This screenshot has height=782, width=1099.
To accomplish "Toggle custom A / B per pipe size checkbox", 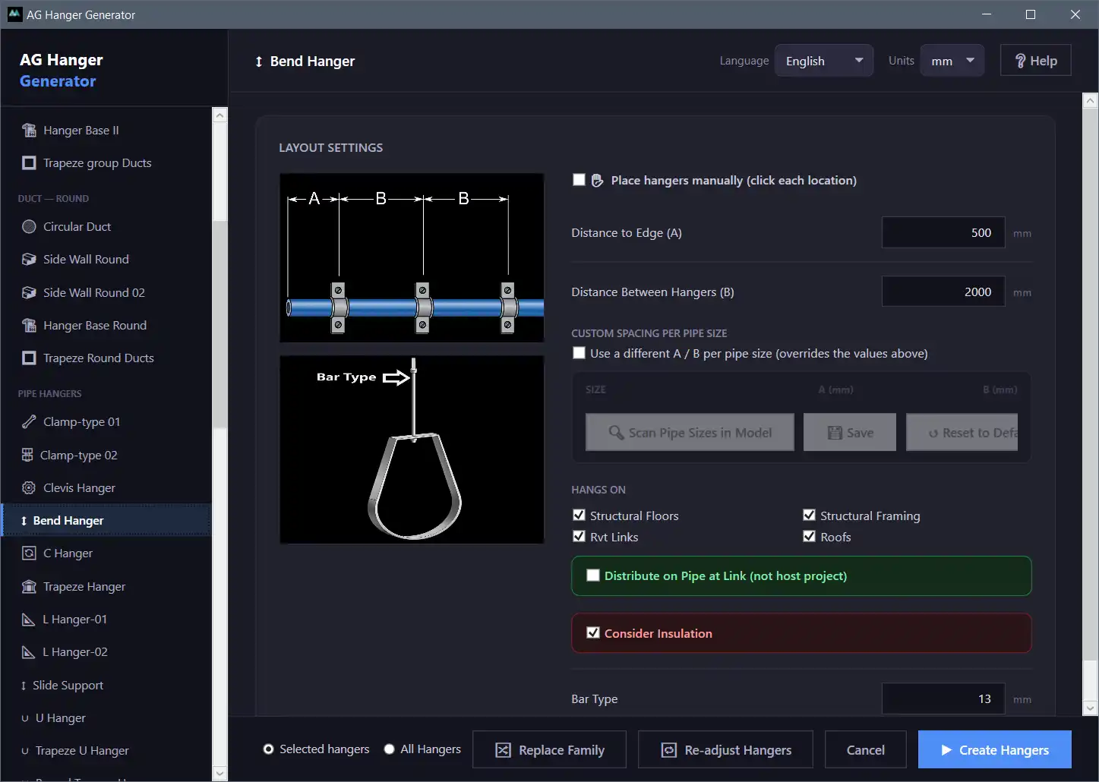I will coord(579,353).
